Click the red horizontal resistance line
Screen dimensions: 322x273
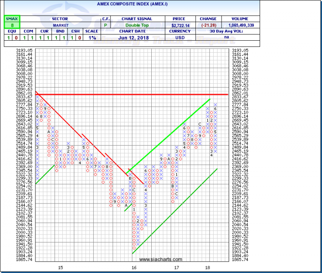(x=133, y=94)
